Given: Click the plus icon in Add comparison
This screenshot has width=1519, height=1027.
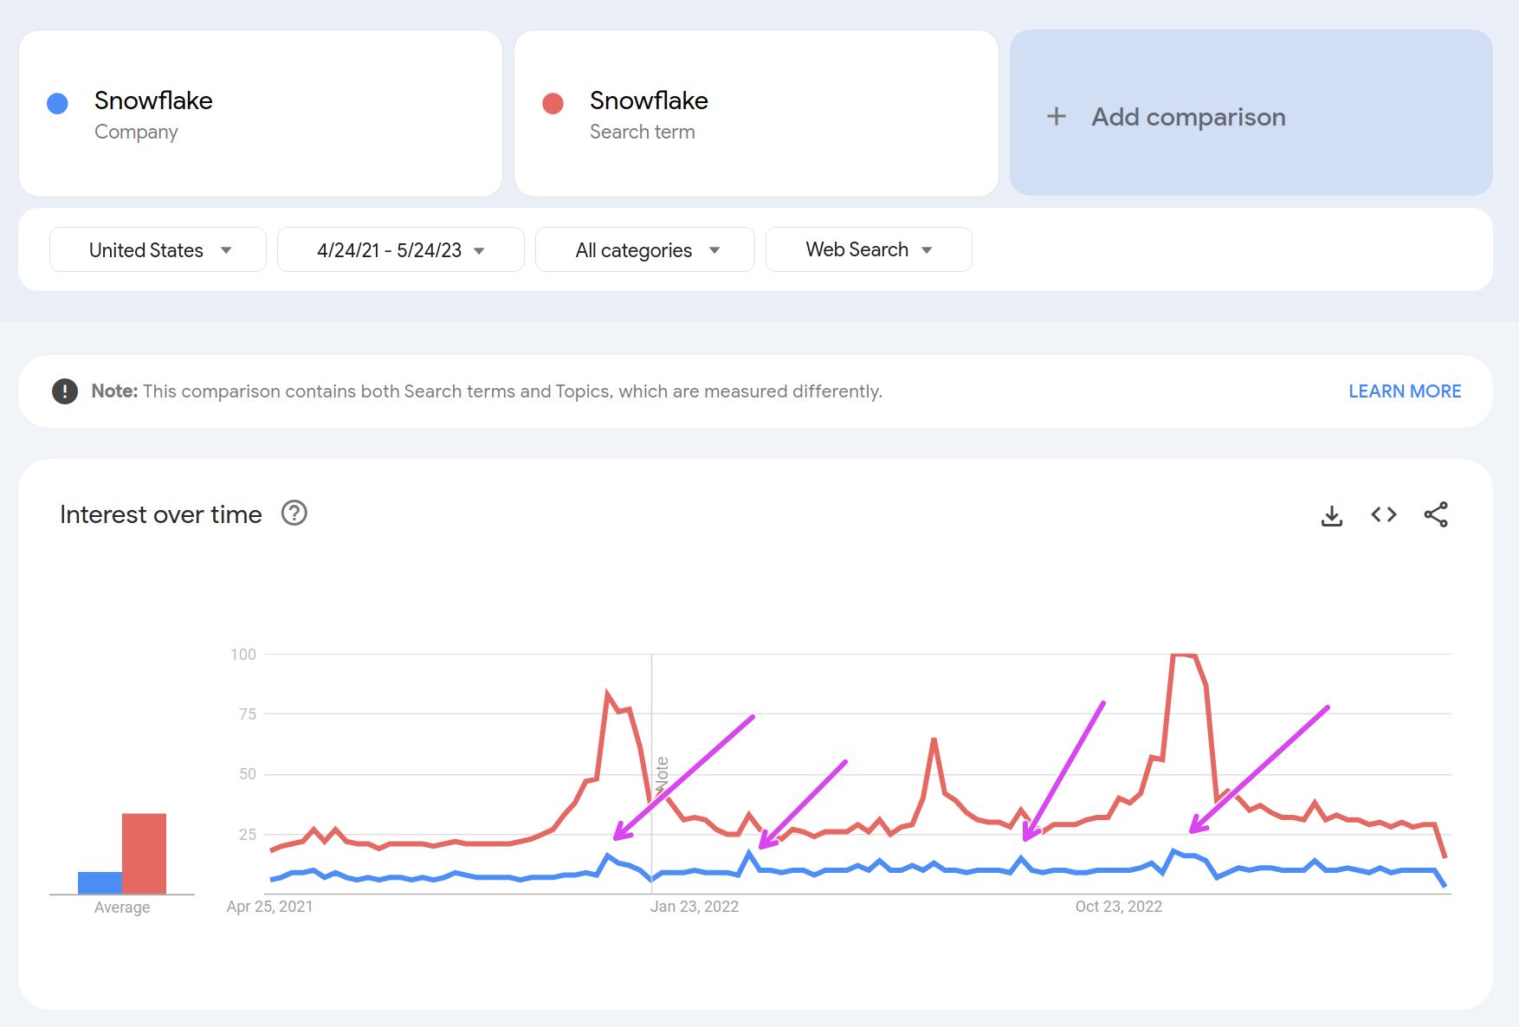Looking at the screenshot, I should coord(1057,116).
